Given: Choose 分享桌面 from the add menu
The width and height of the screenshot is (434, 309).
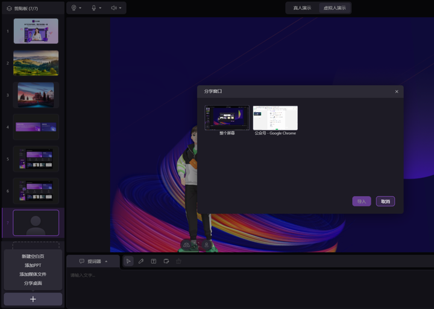Looking at the screenshot, I should pyautogui.click(x=33, y=283).
